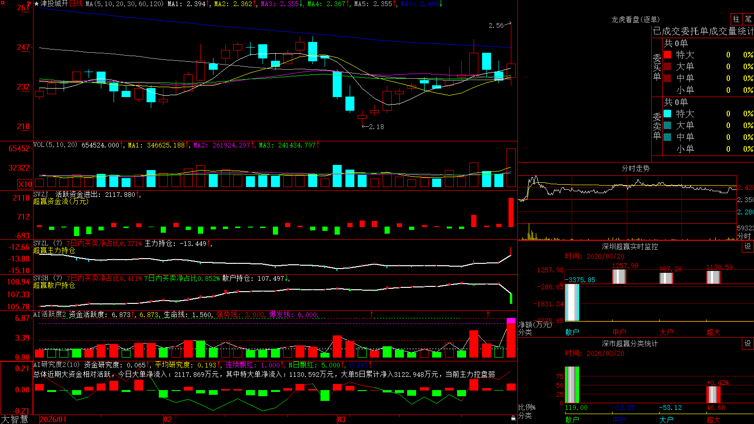This screenshot has height=424, width=754.
Task: Click the stock name 津投城开
Action: [x=54, y=4]
